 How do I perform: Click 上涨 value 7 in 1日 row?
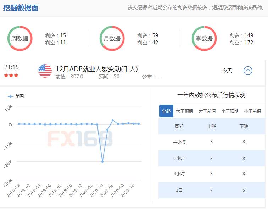coord(211,190)
